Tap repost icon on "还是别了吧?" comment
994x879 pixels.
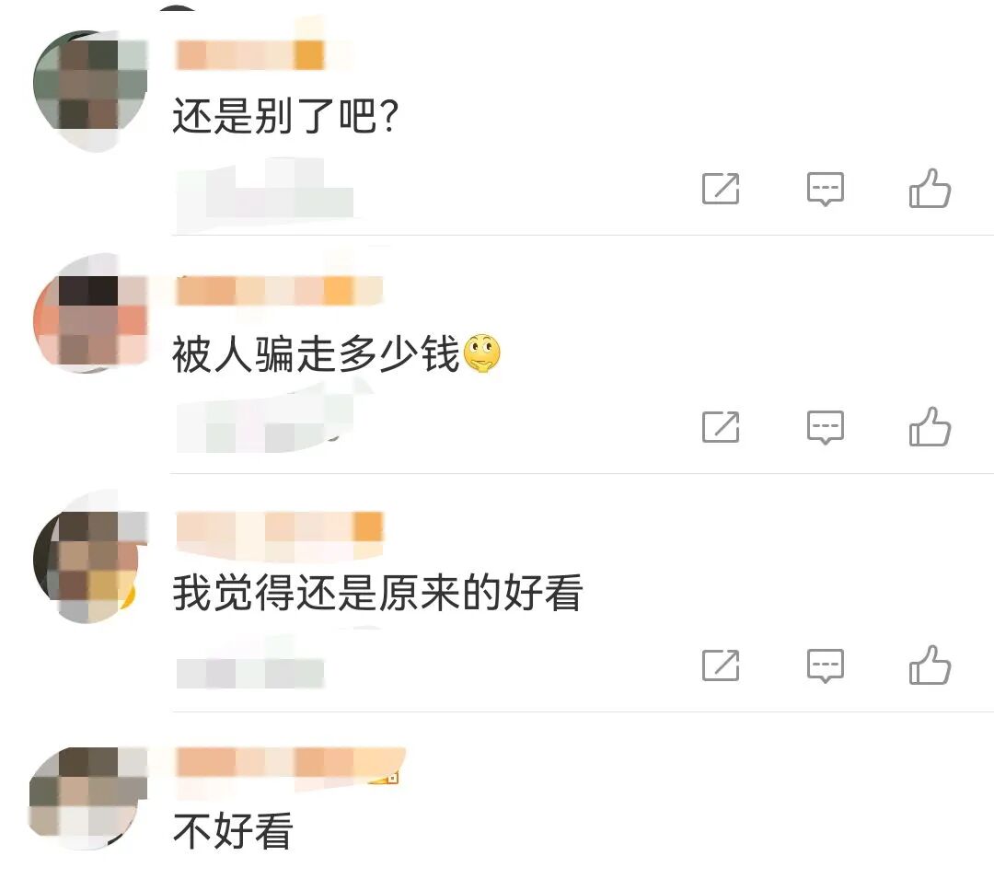721,188
